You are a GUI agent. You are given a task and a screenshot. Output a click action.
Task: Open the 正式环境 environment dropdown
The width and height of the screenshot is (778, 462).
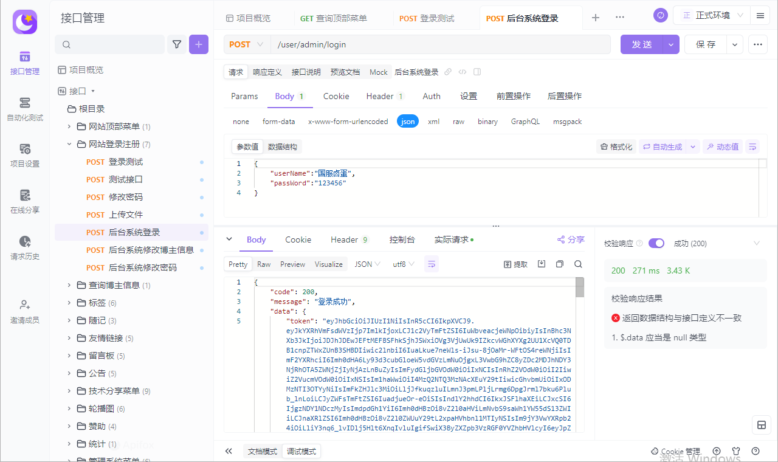[711, 15]
